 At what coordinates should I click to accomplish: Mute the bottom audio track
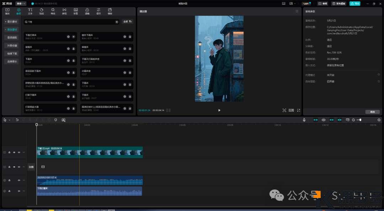pyautogui.click(x=19, y=191)
